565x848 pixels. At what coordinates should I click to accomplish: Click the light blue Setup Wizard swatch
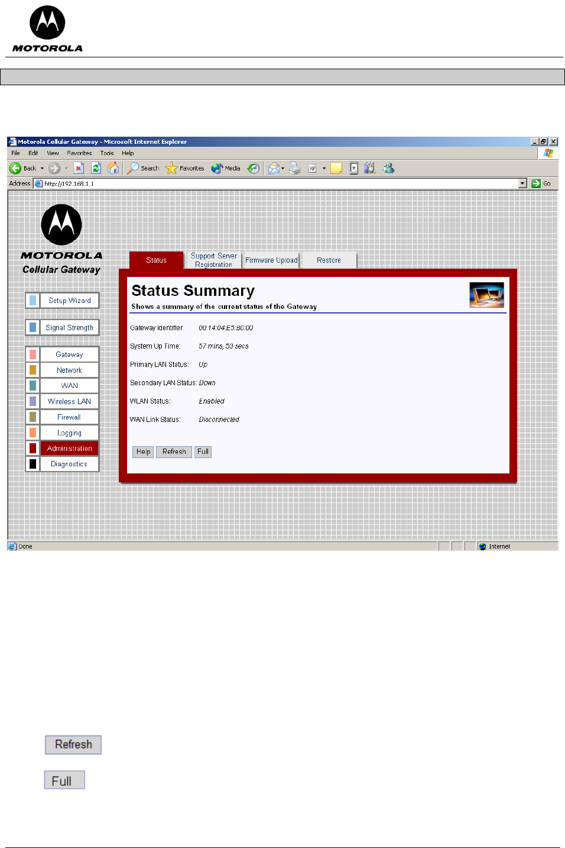click(33, 301)
